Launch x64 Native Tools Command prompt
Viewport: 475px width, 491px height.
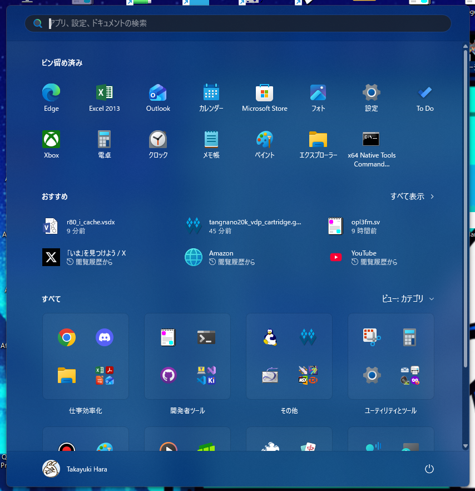tap(372, 149)
